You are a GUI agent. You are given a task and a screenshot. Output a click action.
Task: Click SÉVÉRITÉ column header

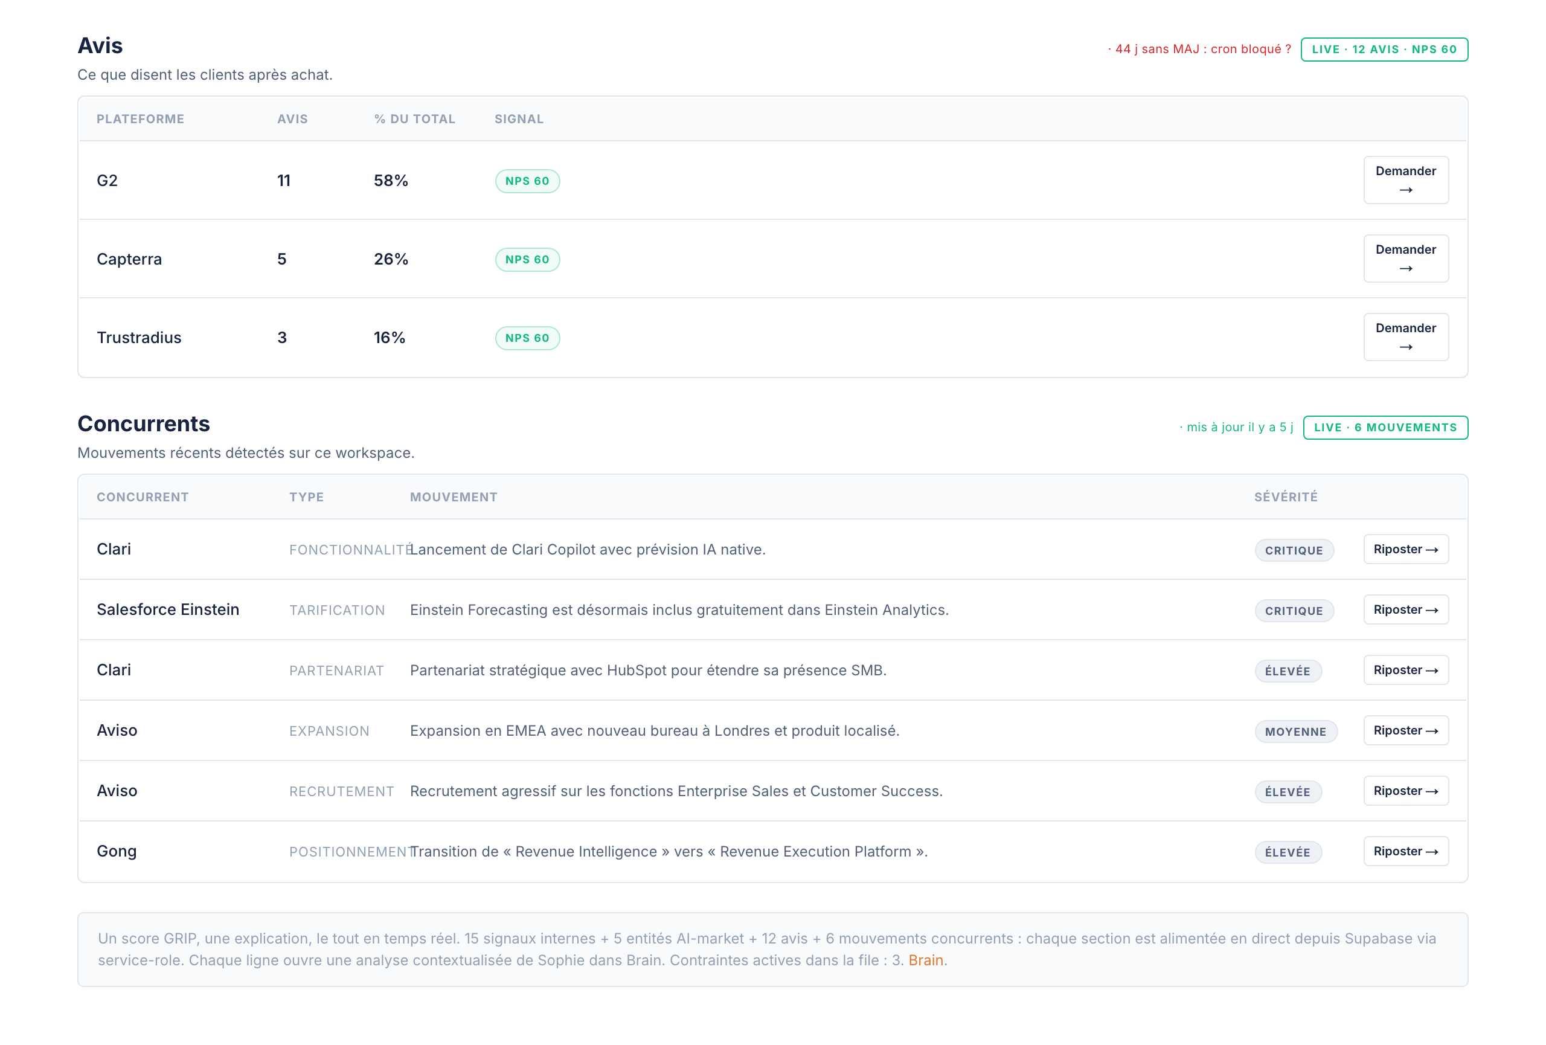tap(1286, 498)
